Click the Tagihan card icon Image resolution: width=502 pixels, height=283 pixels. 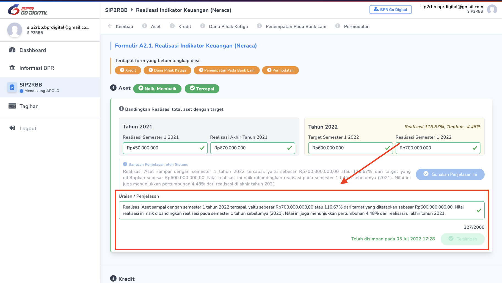coord(12,106)
